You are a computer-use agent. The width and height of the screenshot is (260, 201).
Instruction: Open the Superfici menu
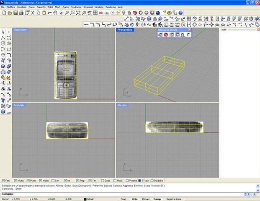[41, 7]
